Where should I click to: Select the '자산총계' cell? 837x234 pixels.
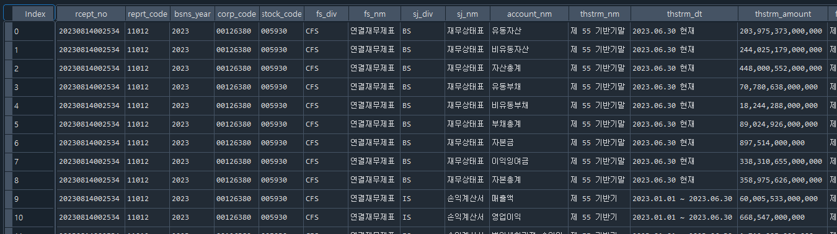tap(529, 68)
